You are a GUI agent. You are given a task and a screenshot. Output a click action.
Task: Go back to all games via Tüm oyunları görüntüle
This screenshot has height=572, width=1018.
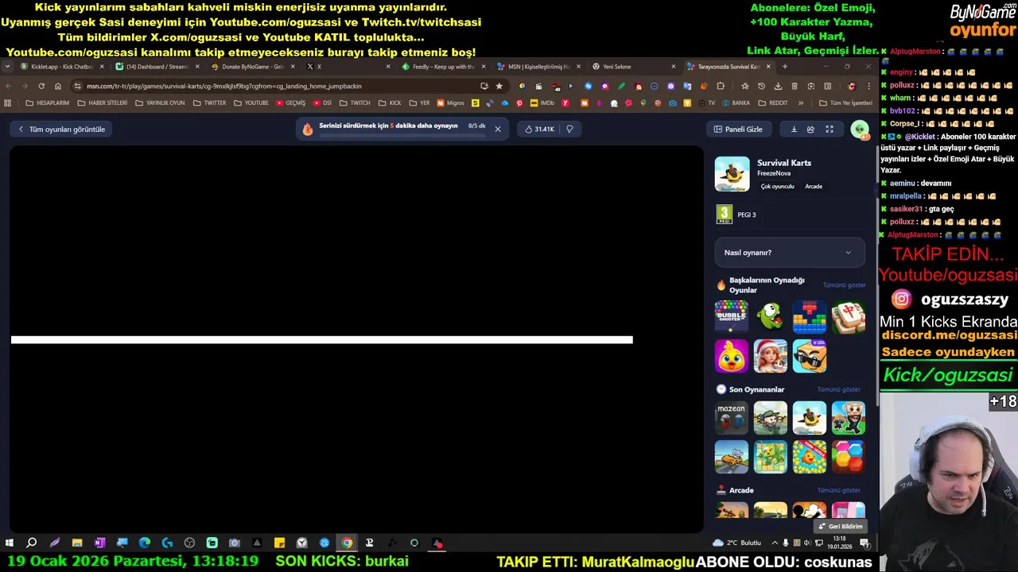coord(61,129)
